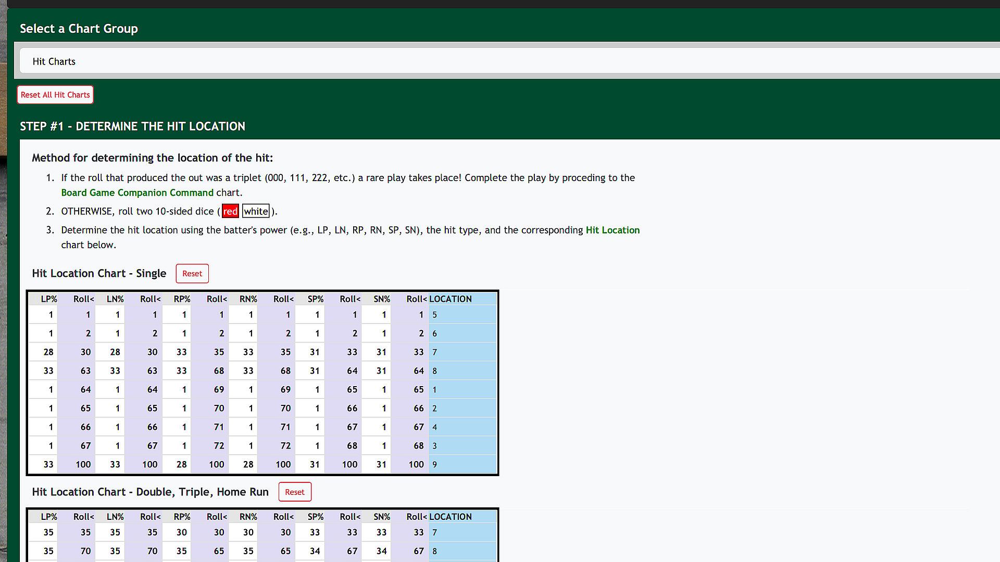Click the Step #1 Determine Hit Location heading
This screenshot has width=1000, height=562.
(x=132, y=126)
